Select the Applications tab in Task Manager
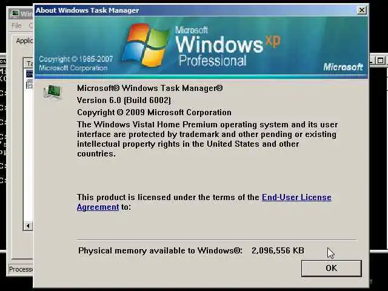This screenshot has height=291, width=388. pos(24,41)
